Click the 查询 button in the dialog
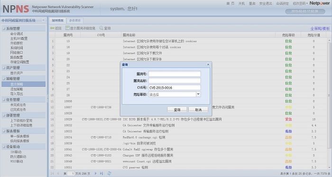332x177 pixels. tap(177, 110)
